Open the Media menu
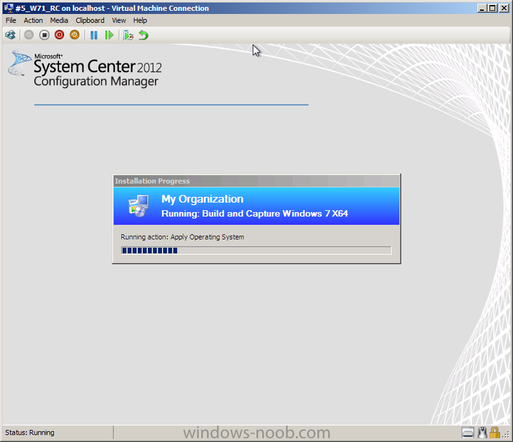 point(59,20)
